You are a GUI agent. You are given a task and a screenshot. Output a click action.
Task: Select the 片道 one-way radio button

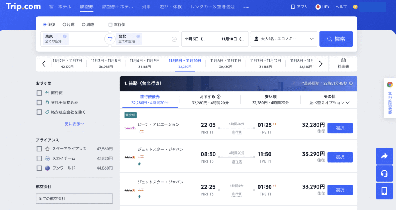point(64,24)
